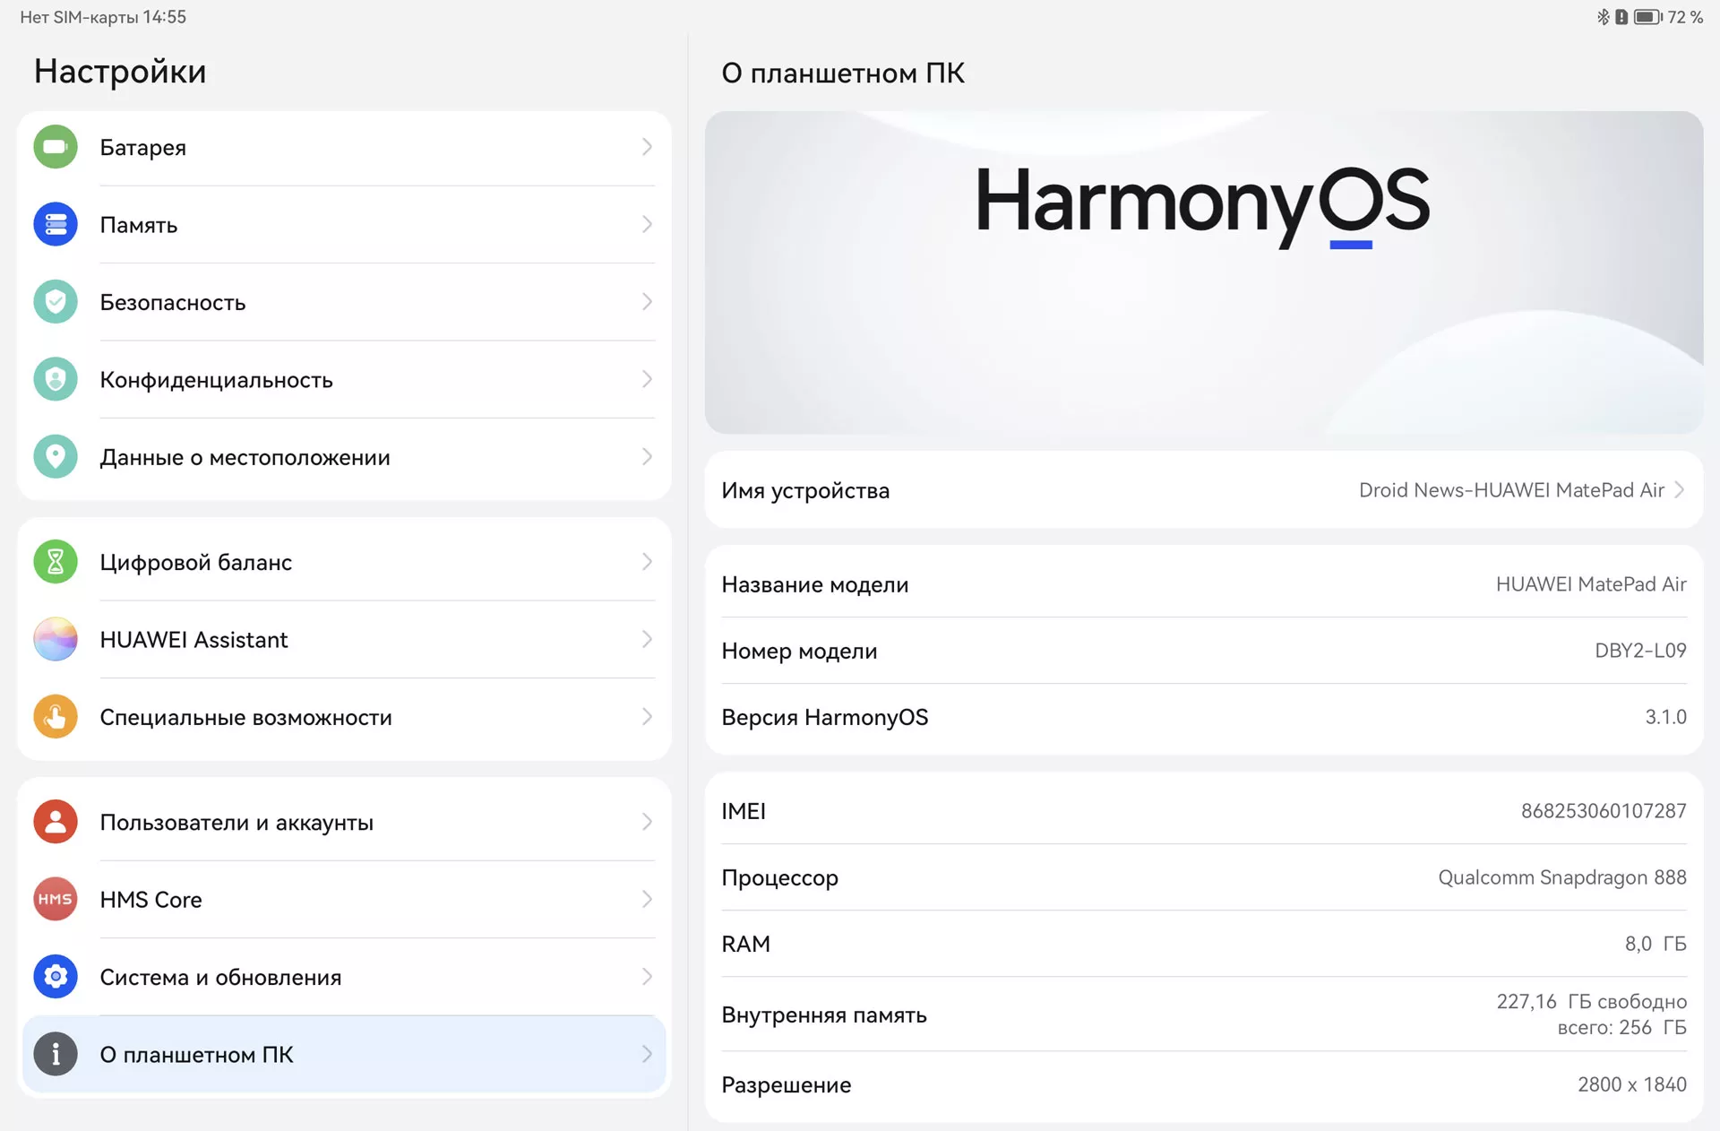Expand the HUAWEI Assistant row chevron
Image resolution: width=1720 pixels, height=1131 pixels.
coord(647,639)
